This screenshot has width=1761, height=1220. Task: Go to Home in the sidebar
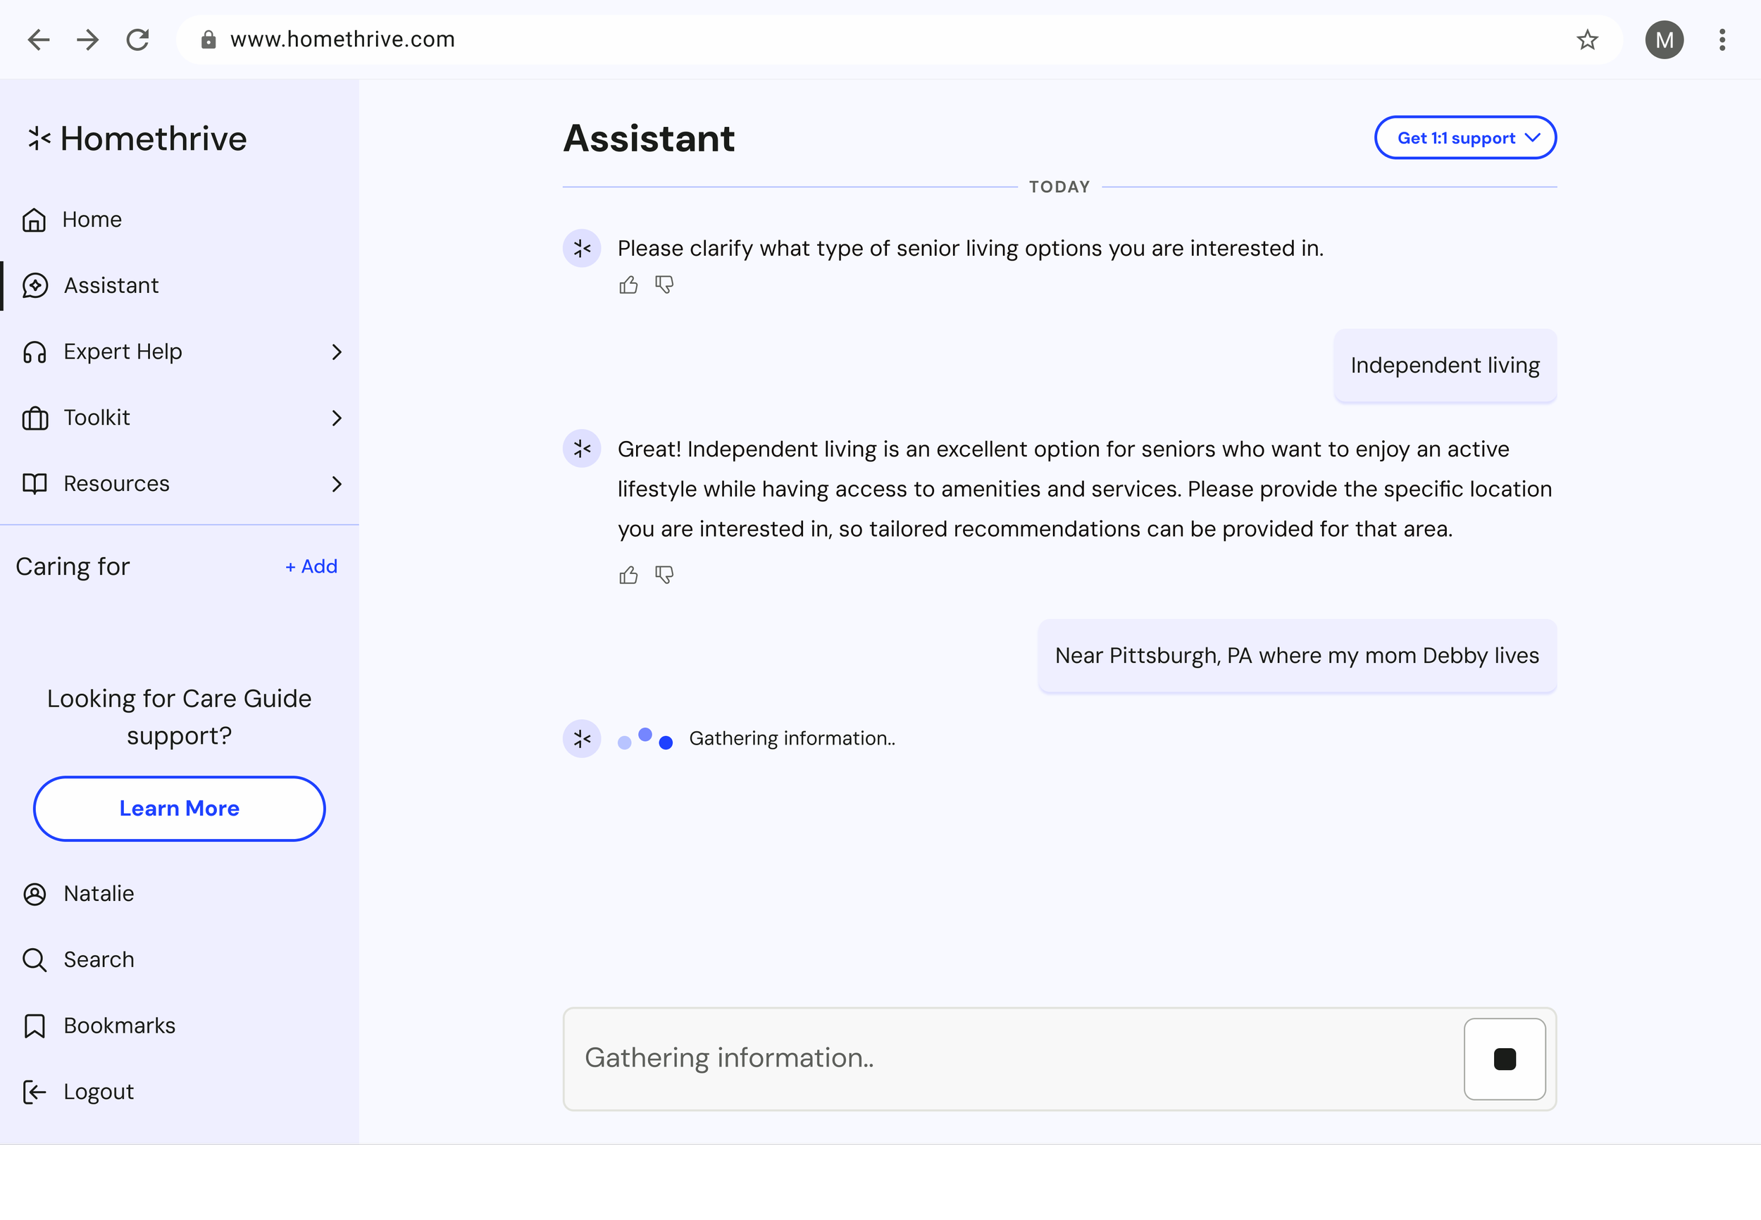(92, 219)
